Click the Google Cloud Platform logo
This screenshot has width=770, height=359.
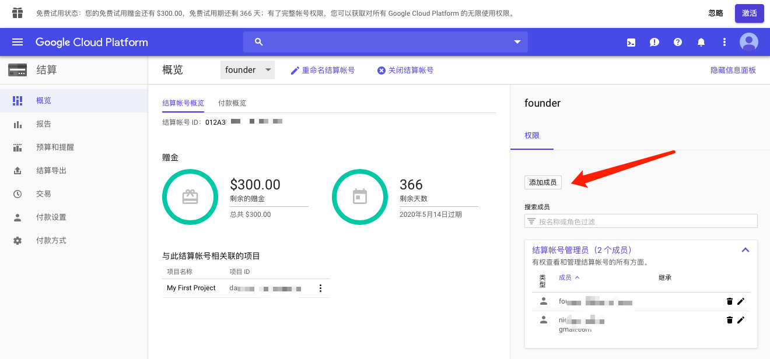pos(92,42)
